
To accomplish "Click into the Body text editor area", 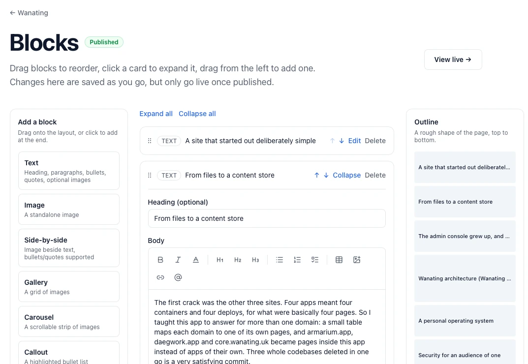I will tap(267, 327).
